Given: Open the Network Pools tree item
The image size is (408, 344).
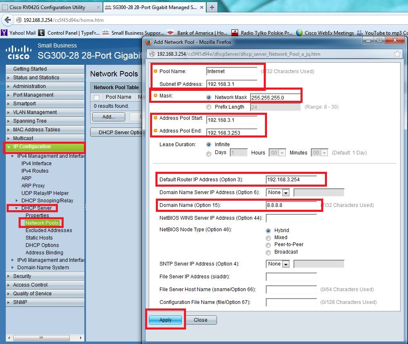Looking at the screenshot, I should [x=42, y=223].
